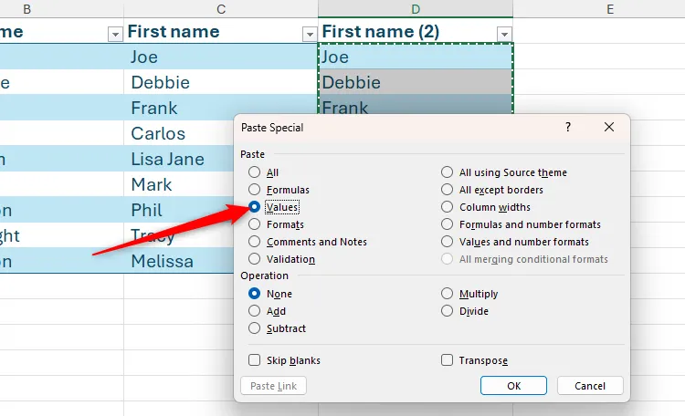
Task: Select the Values paste option
Action: [255, 207]
